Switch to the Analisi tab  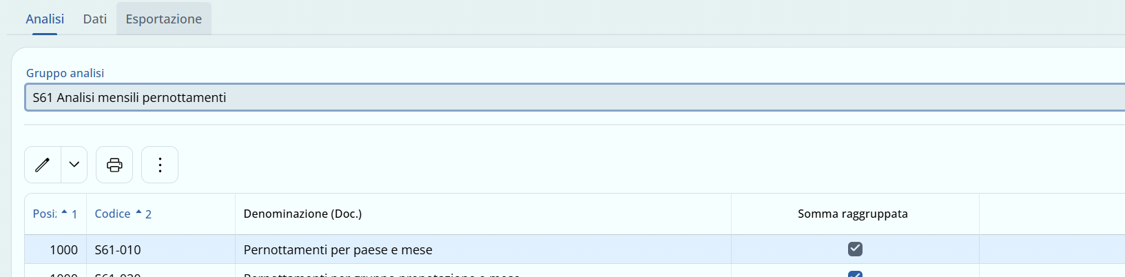pyautogui.click(x=45, y=19)
